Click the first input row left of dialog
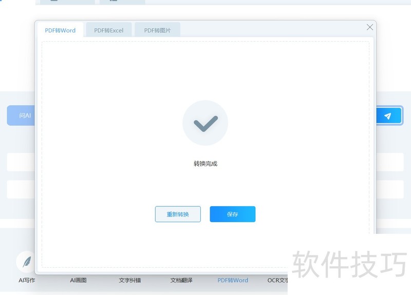The height and width of the screenshot is (295, 411). (21, 162)
